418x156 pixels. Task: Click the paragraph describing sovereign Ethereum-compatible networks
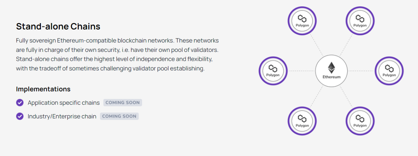coord(117,55)
